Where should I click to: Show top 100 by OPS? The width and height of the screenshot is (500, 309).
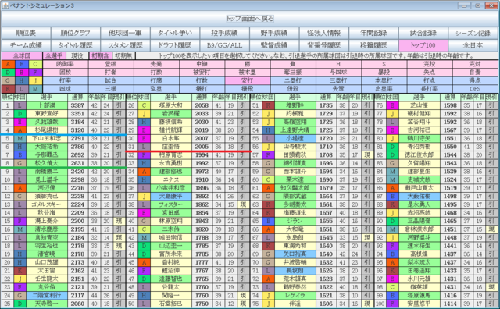[x=475, y=89]
